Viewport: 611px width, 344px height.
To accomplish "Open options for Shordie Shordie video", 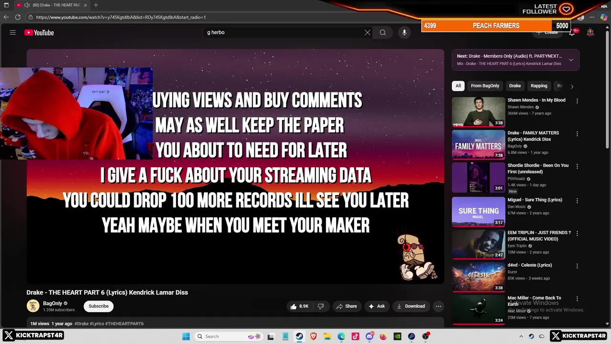I will [577, 166].
